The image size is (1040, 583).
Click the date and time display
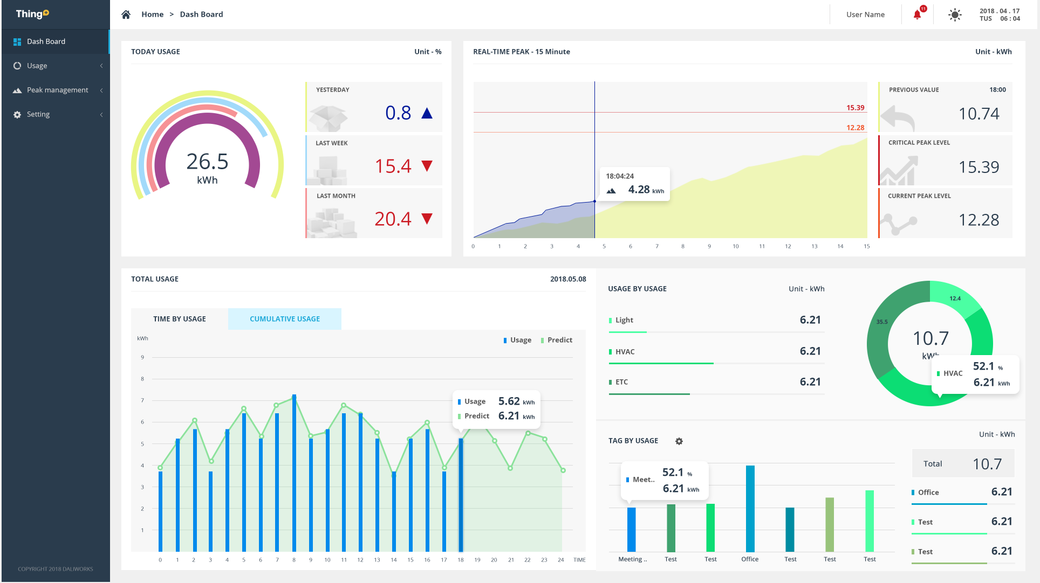click(1000, 15)
